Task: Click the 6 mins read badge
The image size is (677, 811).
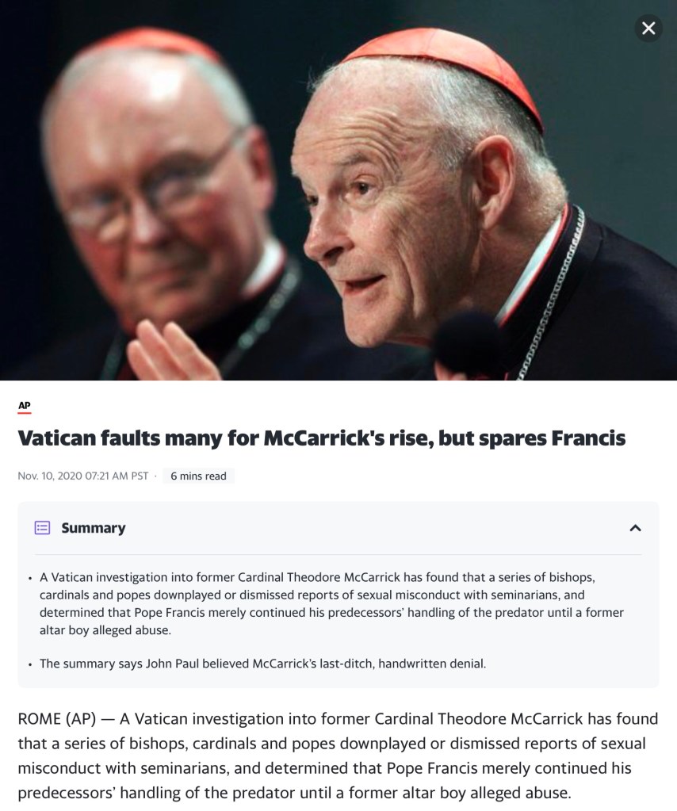Action: pos(198,476)
